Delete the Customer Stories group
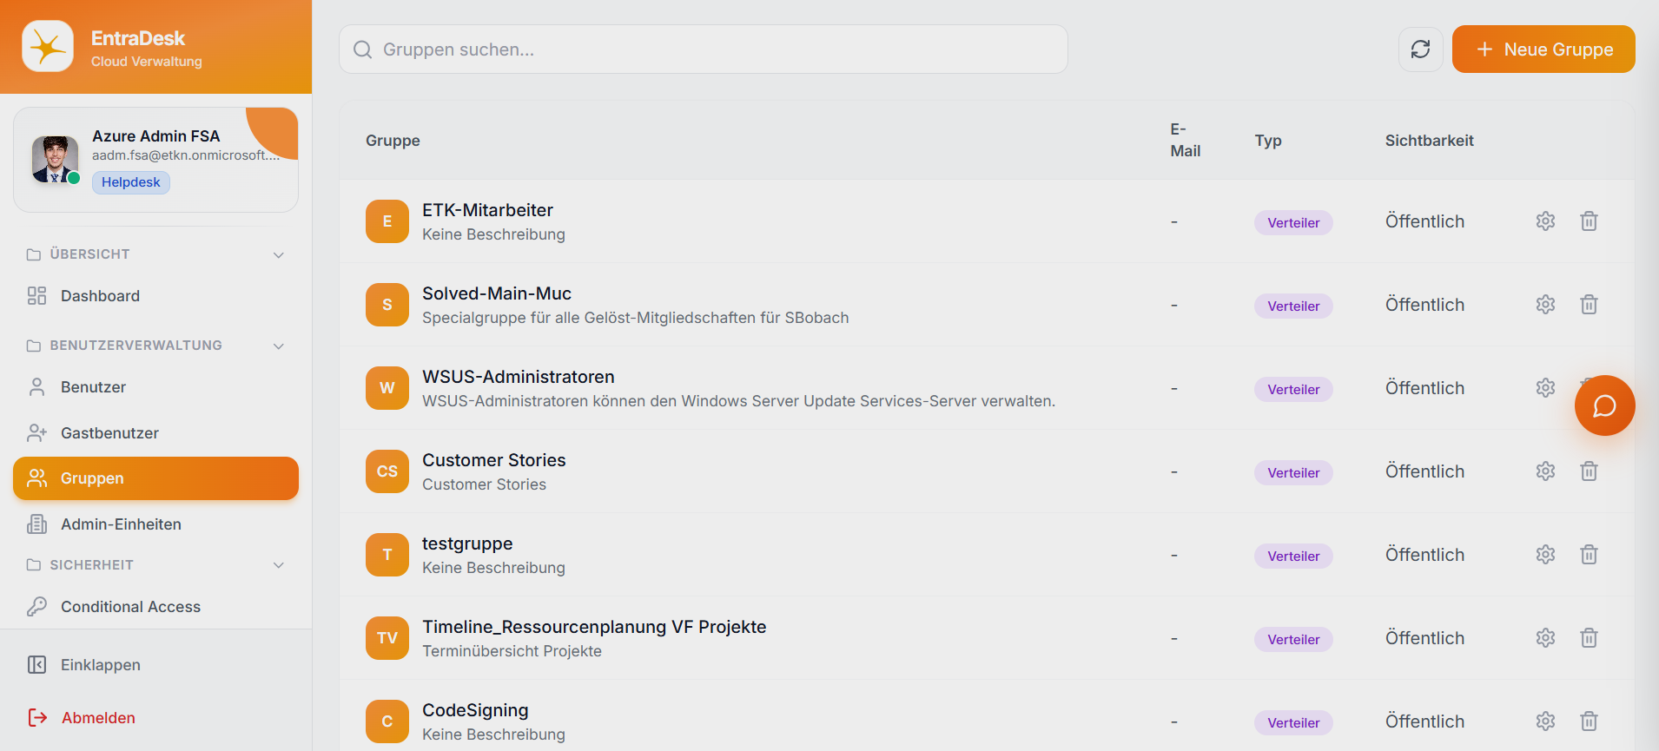The image size is (1659, 751). click(1589, 471)
